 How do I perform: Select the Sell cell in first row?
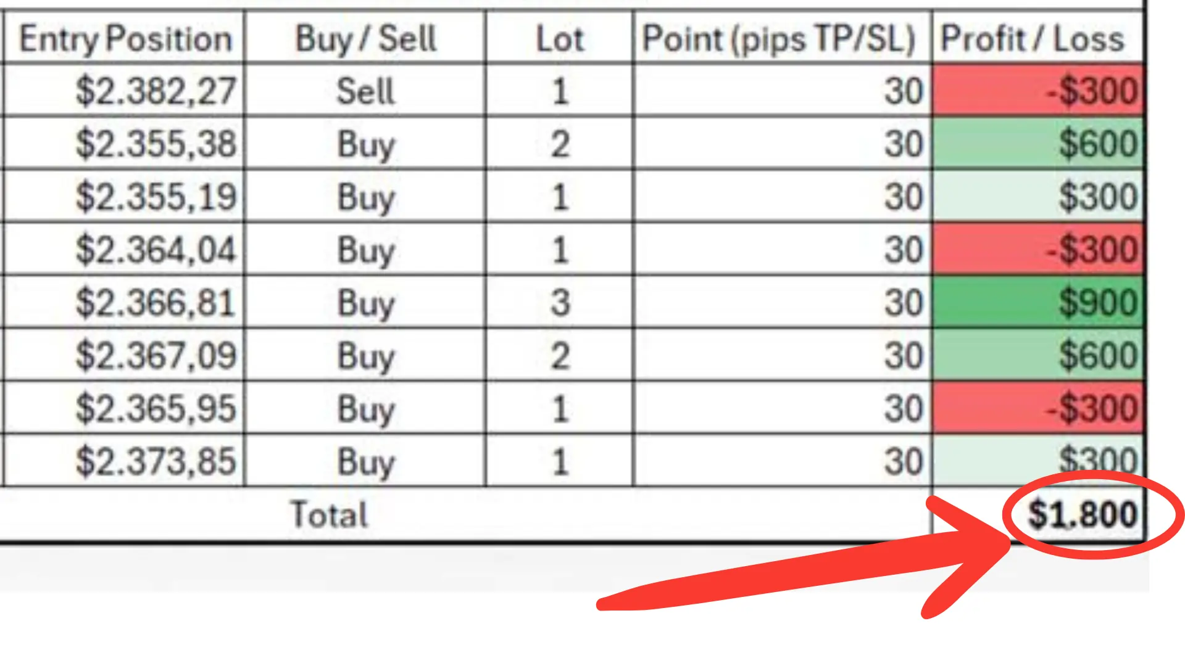click(365, 90)
